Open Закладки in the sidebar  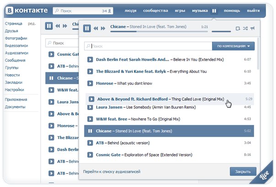14,82
